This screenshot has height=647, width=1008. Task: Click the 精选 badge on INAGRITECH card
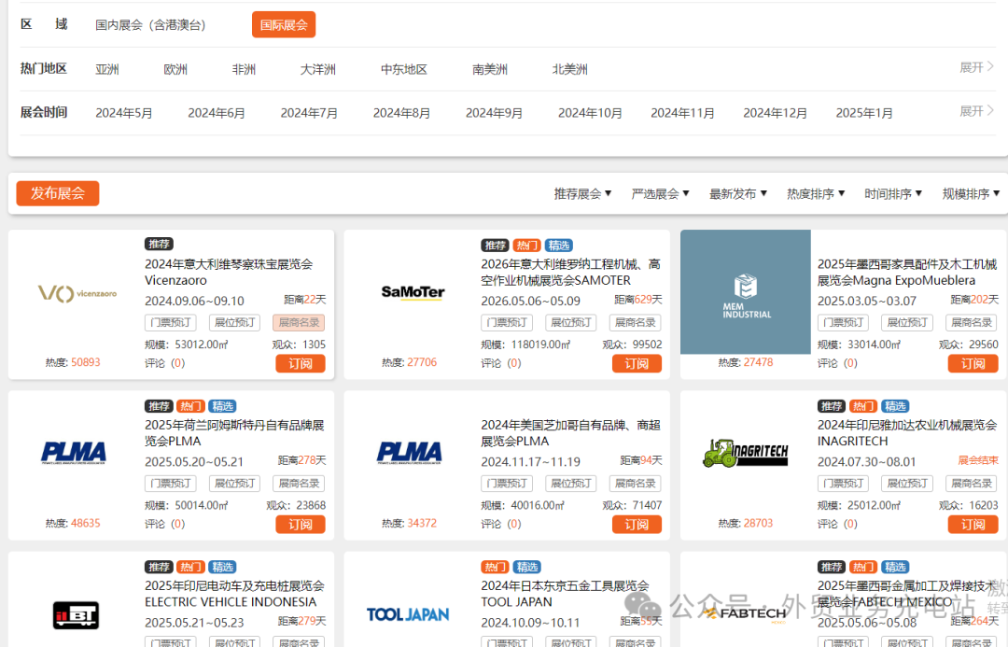895,406
